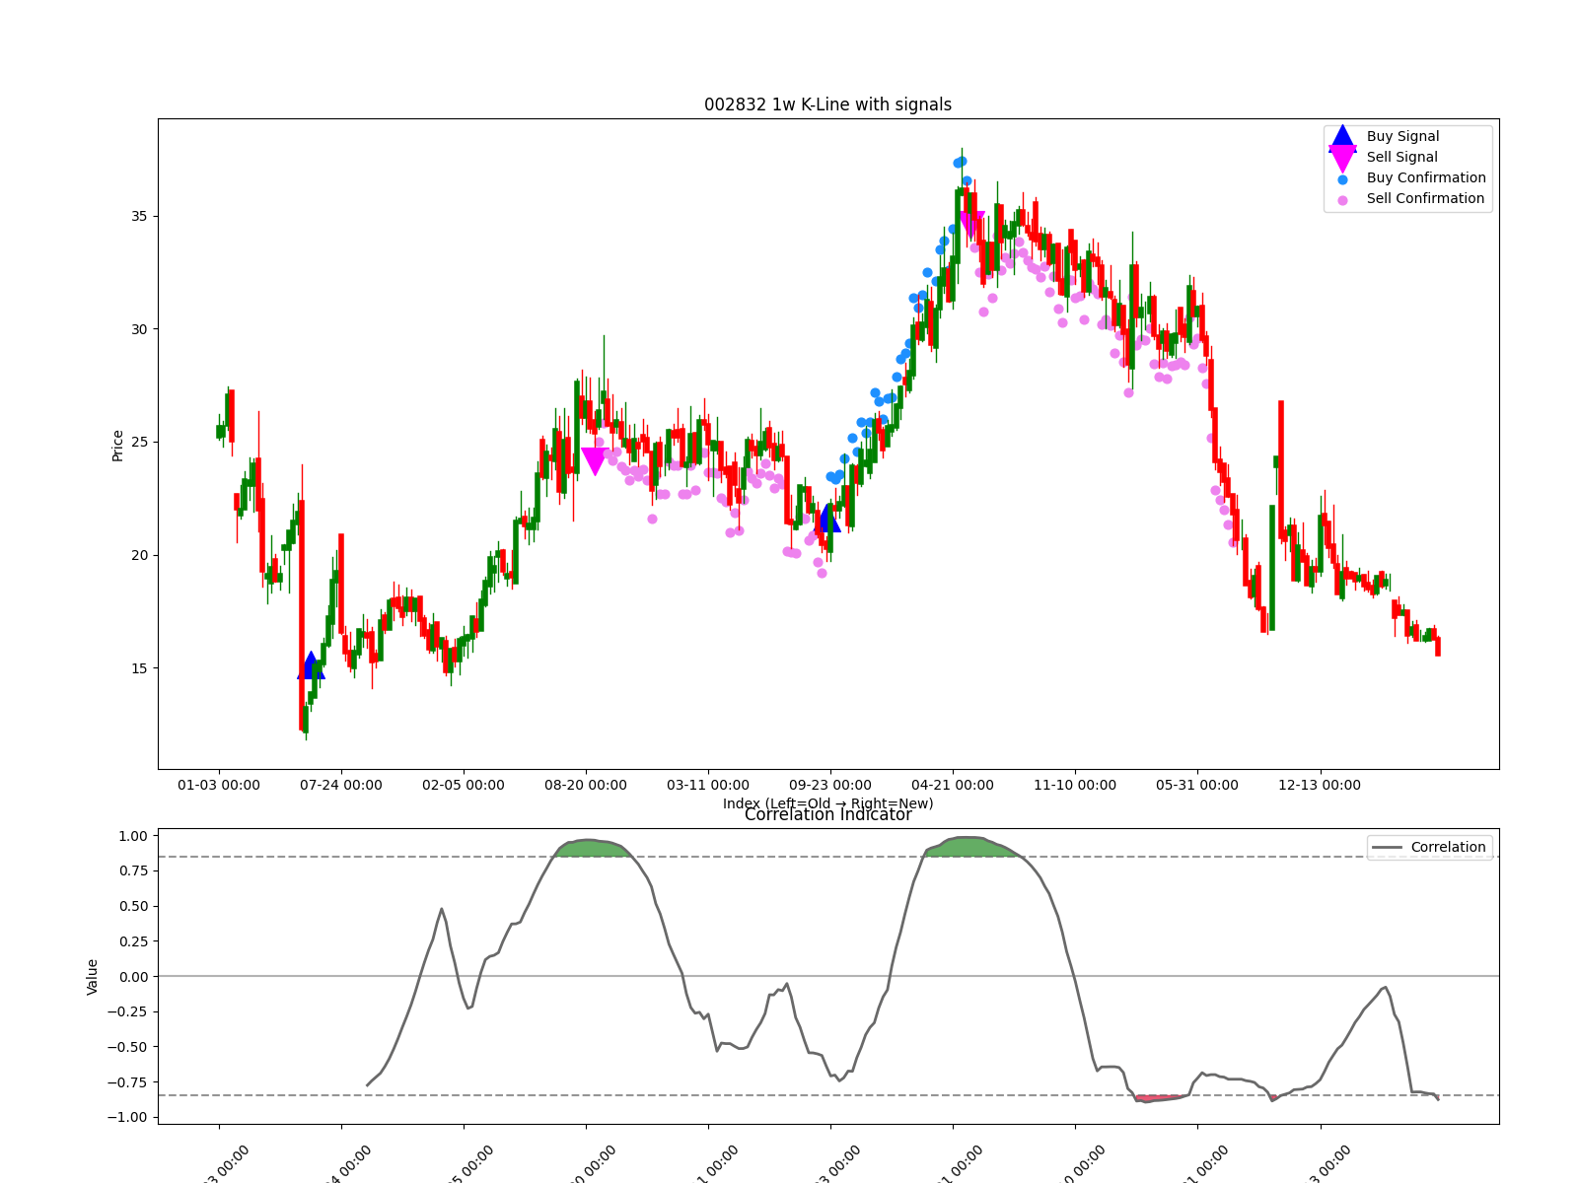Image resolution: width=1578 pixels, height=1183 pixels.
Task: Click the Correlation legend label
Action: coord(1448,848)
